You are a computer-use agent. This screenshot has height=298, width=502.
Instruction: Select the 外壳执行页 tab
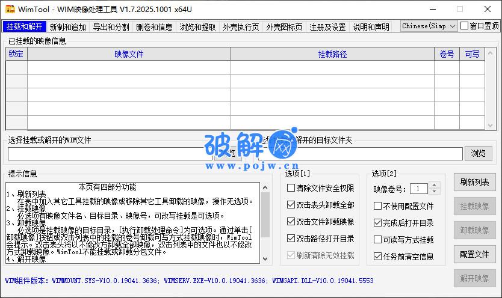(241, 27)
